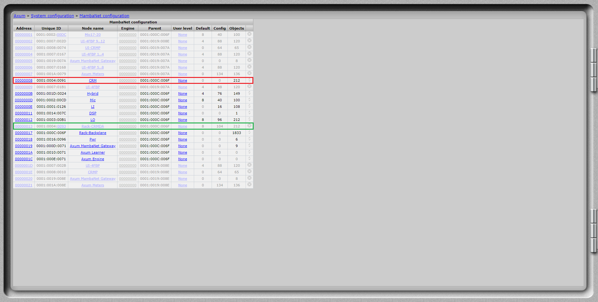Click the refresh icon in the CRM row
This screenshot has width=598, height=302.
(x=249, y=80)
